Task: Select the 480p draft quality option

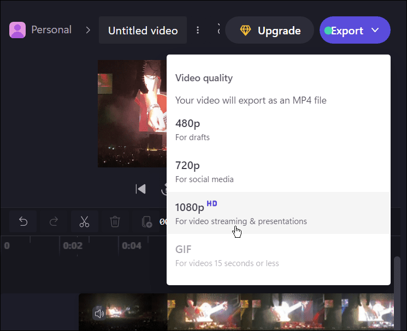Action: (279, 129)
